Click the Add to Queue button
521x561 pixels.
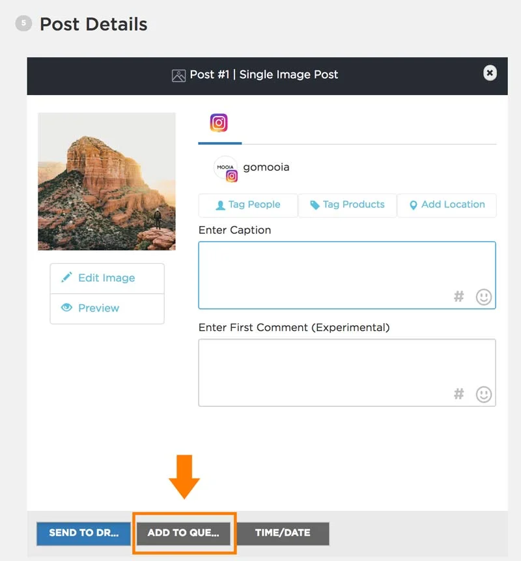184,533
